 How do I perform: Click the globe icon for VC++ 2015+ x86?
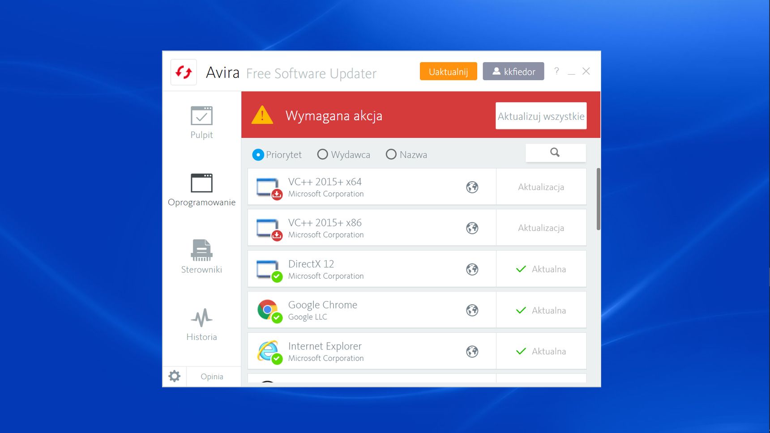pyautogui.click(x=472, y=228)
